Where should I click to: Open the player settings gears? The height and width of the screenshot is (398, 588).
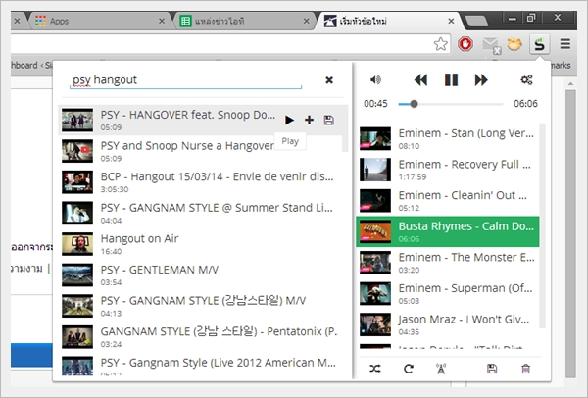[526, 79]
